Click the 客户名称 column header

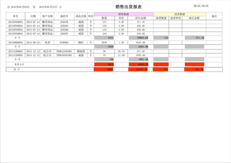tap(47, 16)
